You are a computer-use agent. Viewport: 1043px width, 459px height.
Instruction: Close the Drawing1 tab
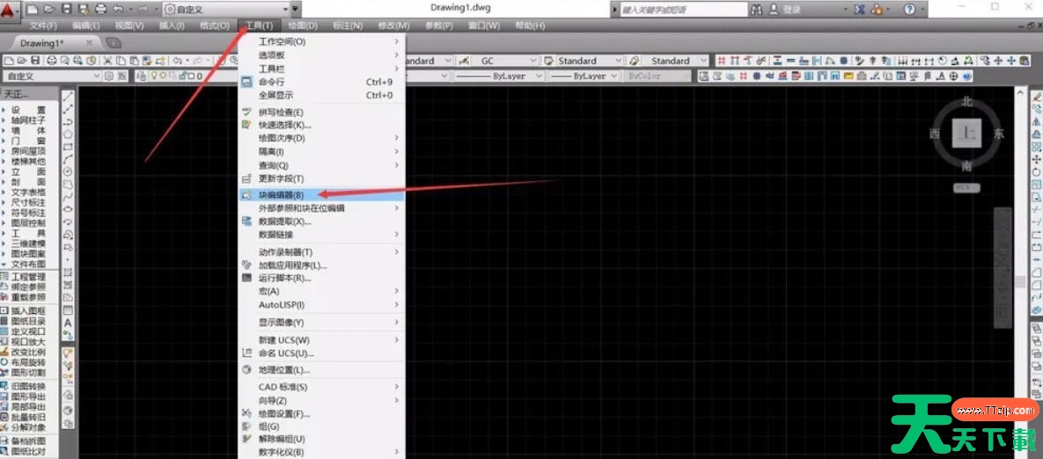click(89, 43)
